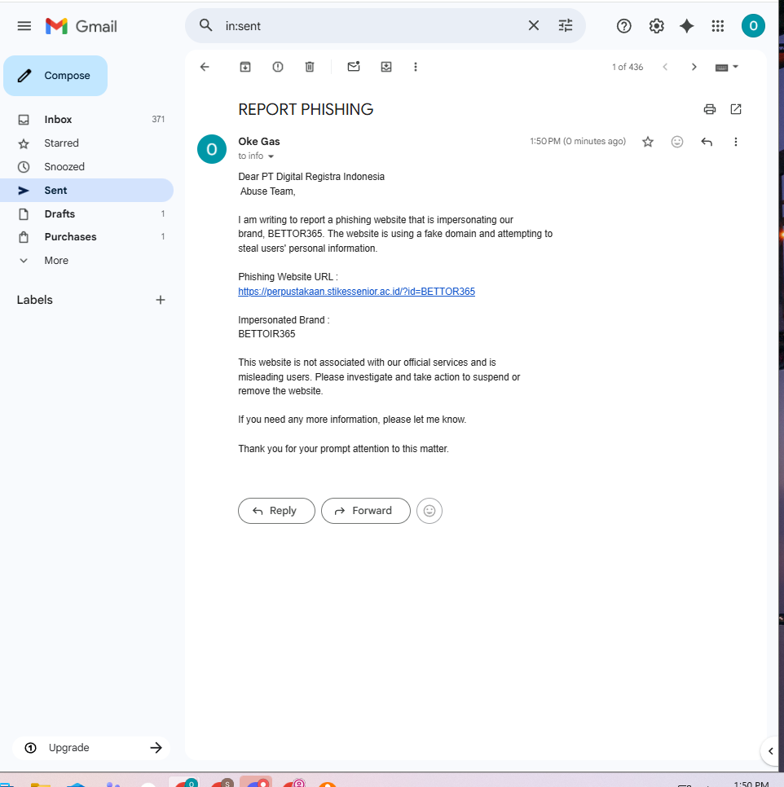This screenshot has height=787, width=784.
Task: Click the Oke Gas sender name
Action: (259, 142)
